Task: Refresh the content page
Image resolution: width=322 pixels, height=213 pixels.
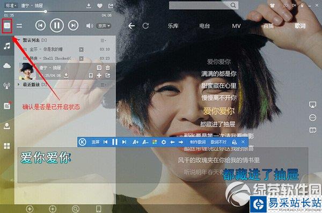Action: click(x=145, y=26)
